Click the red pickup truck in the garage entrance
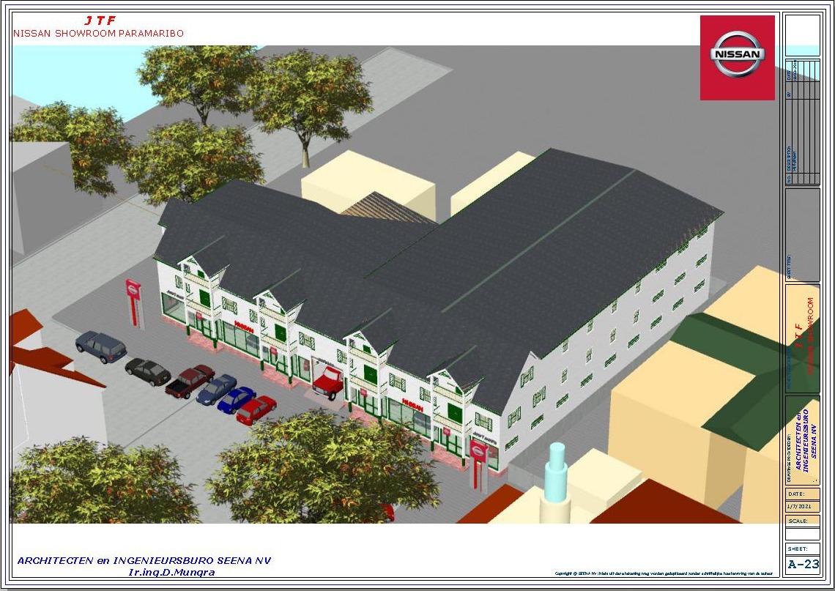The height and width of the screenshot is (591, 835). [328, 382]
